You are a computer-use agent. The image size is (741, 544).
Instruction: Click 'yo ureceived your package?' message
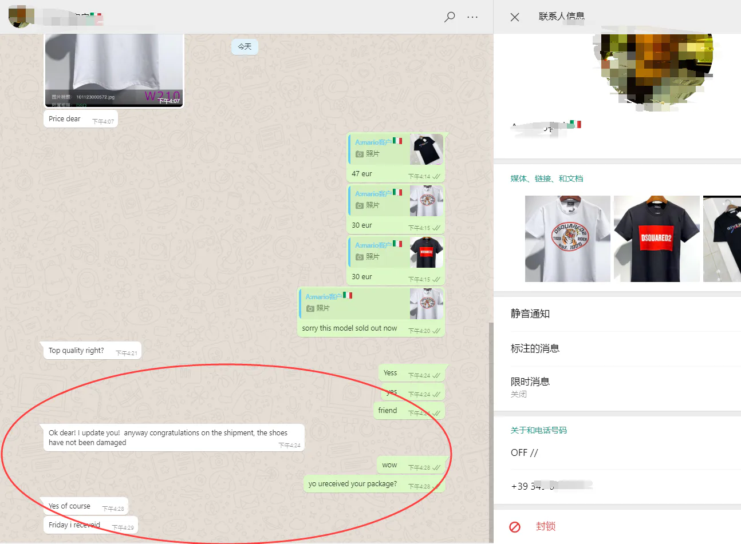click(x=374, y=484)
